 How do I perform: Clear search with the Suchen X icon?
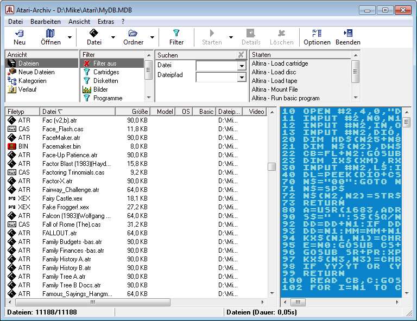[x=241, y=55]
